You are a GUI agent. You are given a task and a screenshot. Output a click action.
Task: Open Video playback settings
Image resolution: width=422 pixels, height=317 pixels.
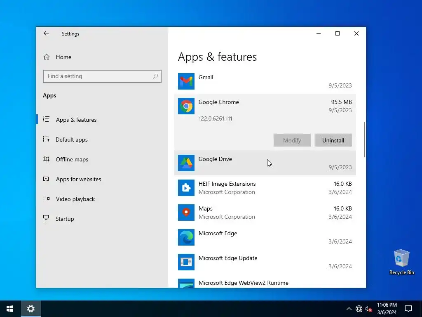[x=102, y=199]
